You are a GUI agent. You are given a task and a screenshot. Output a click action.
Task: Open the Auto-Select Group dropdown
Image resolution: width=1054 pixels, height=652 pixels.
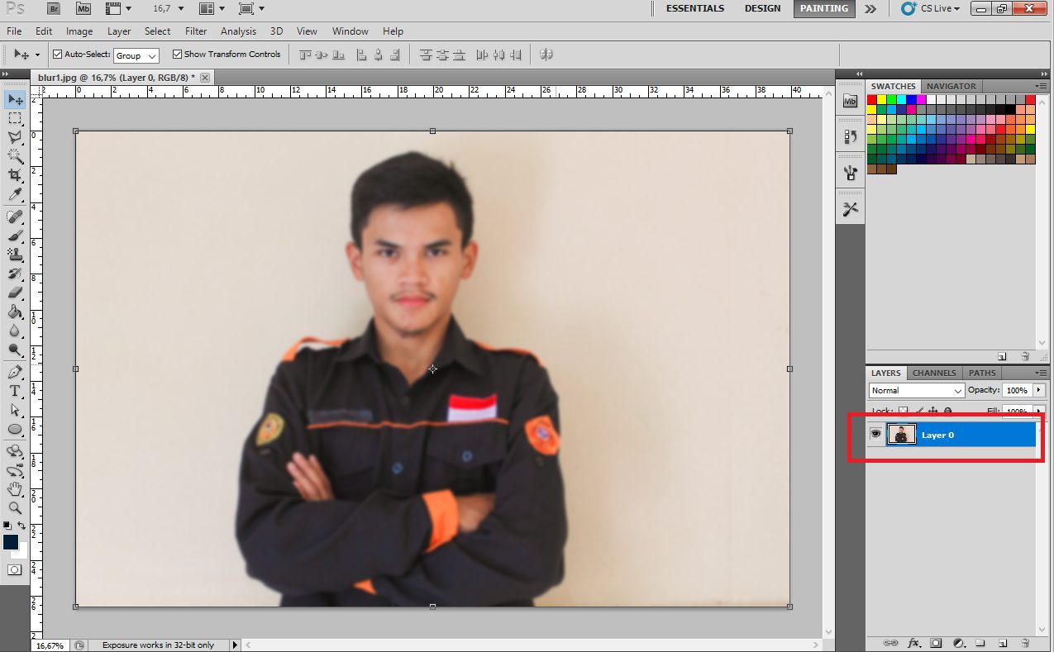click(136, 55)
